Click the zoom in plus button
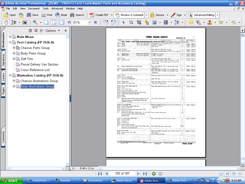 tap(96, 22)
